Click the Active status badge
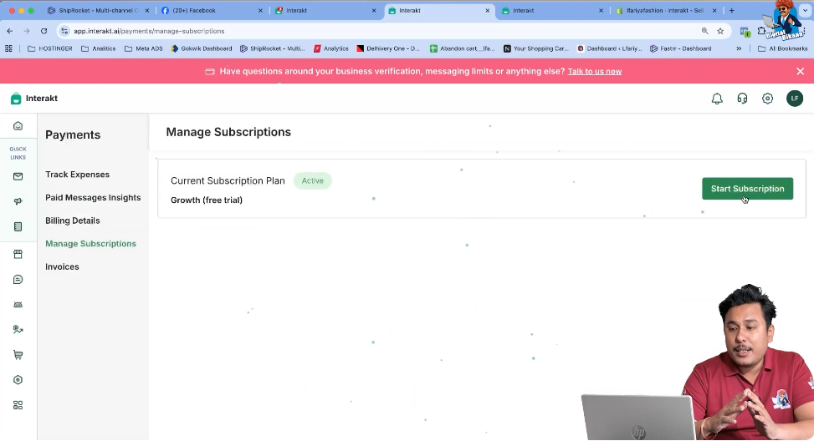 (313, 181)
